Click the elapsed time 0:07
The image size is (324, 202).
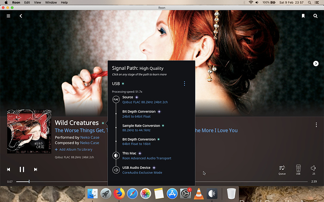tap(10, 181)
